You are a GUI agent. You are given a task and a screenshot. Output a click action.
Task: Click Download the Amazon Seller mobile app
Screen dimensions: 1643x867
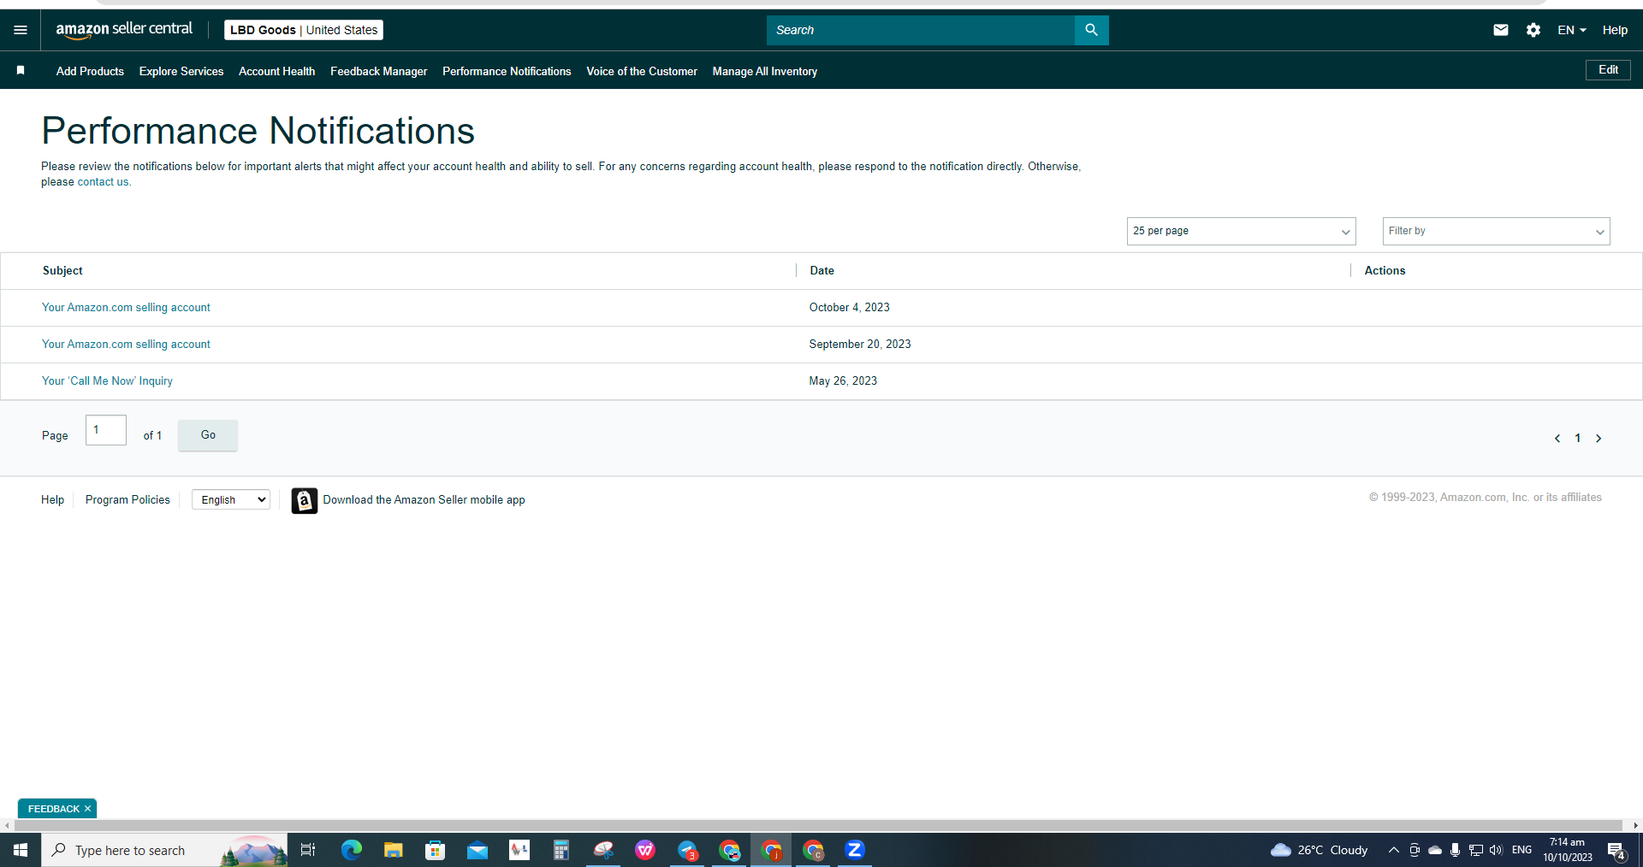point(424,500)
